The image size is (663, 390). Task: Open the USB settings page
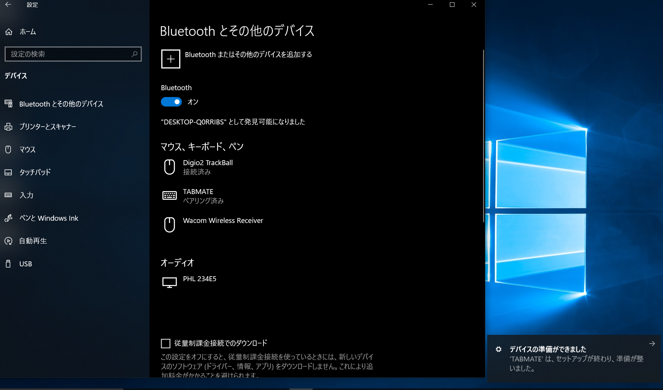tap(26, 264)
